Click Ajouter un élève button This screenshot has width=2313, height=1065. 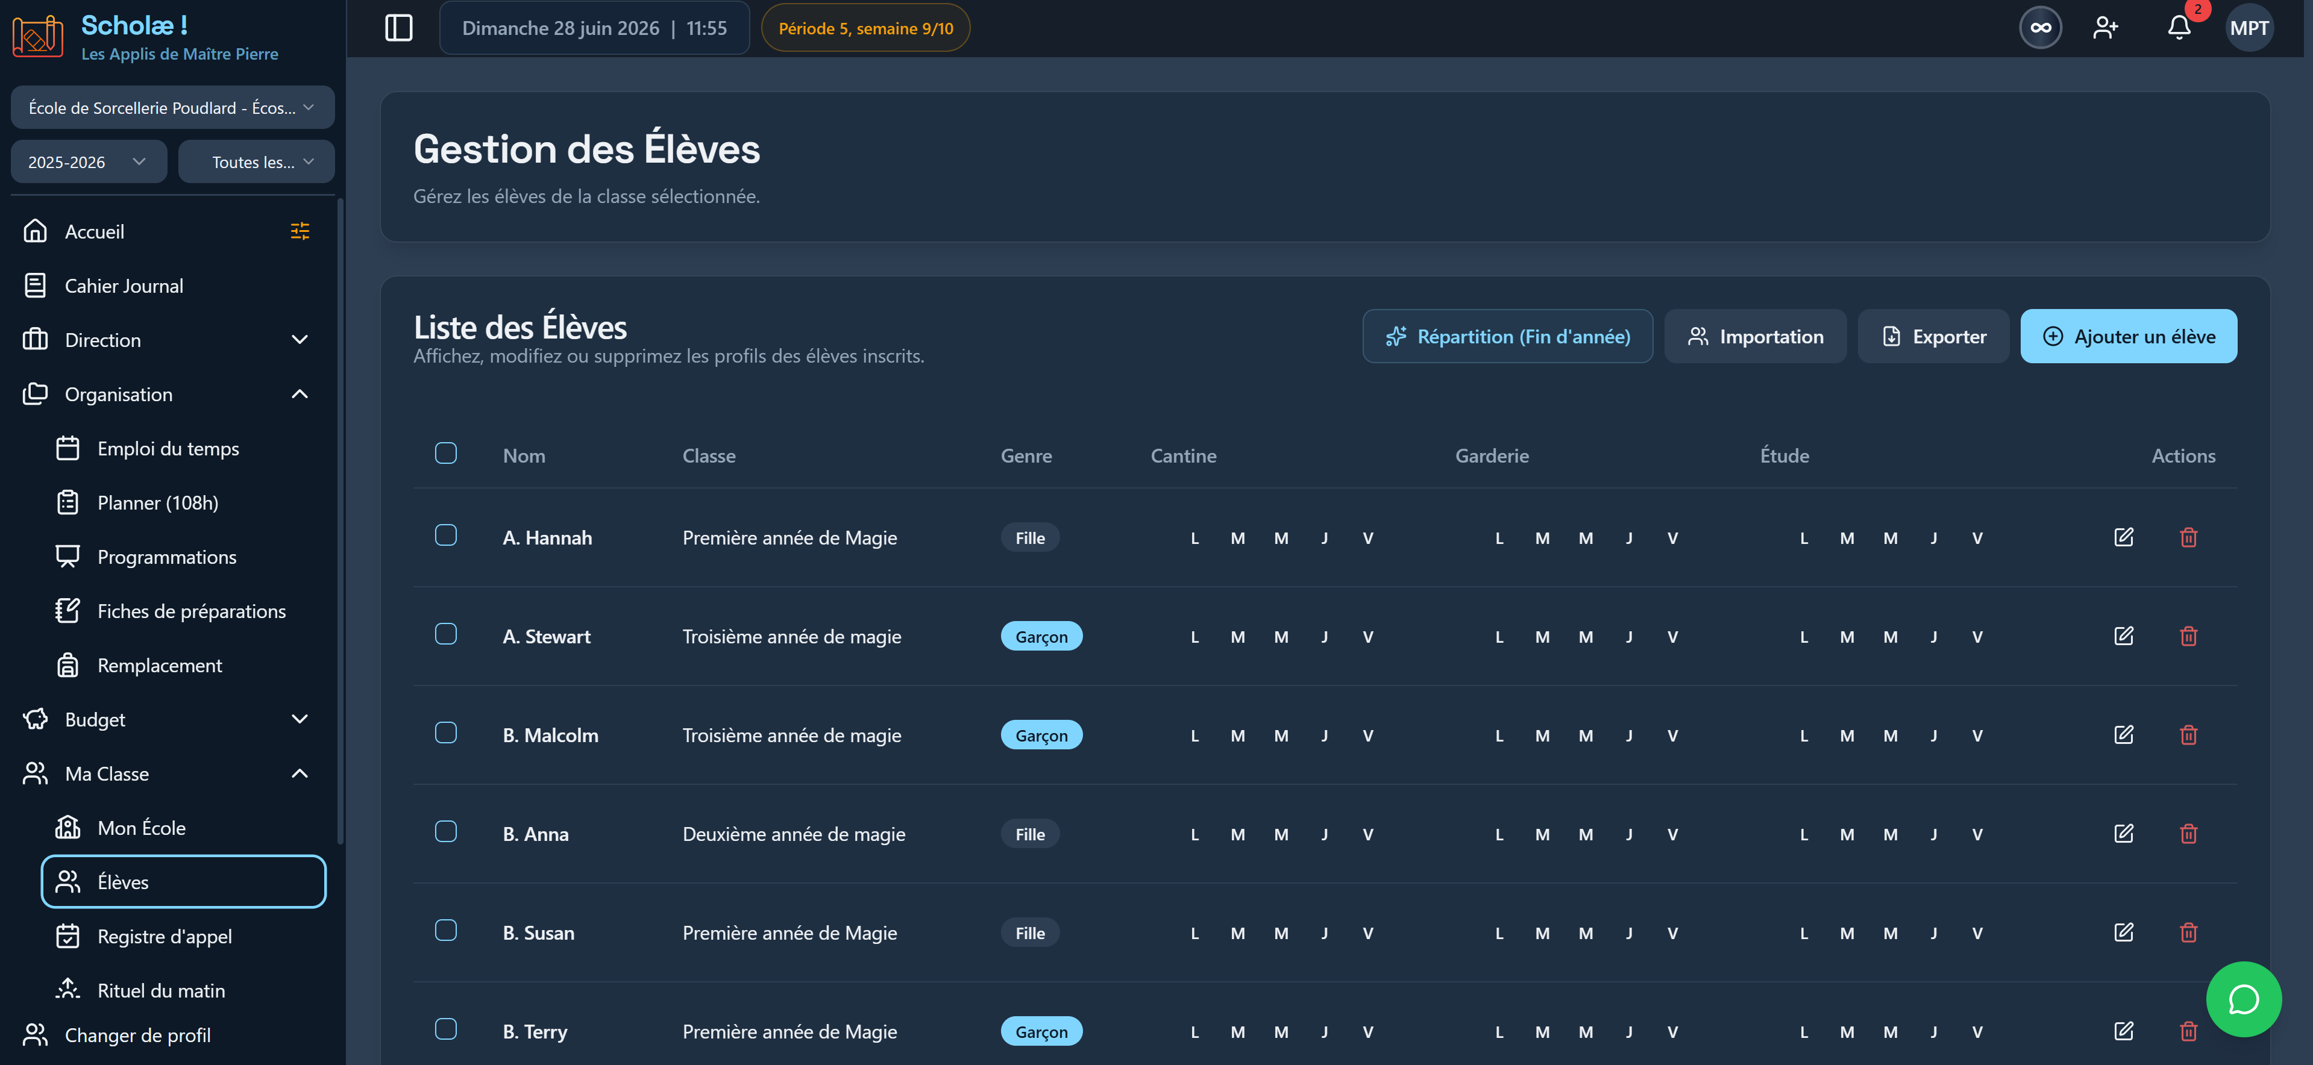pos(2128,337)
